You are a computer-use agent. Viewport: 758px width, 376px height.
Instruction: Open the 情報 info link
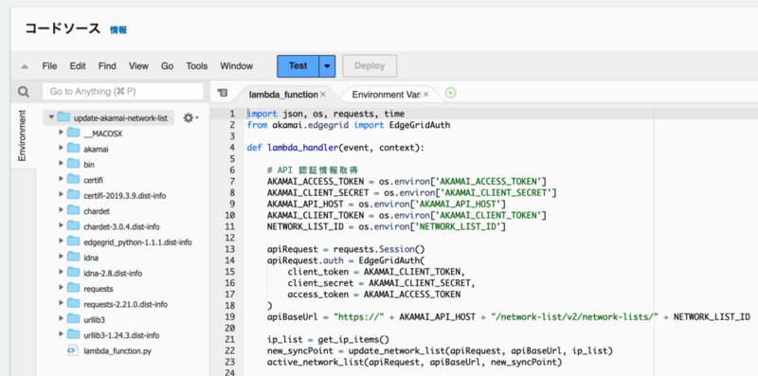point(118,30)
